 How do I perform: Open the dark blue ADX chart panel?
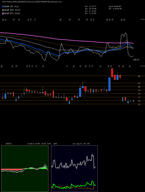click(x=74, y=169)
